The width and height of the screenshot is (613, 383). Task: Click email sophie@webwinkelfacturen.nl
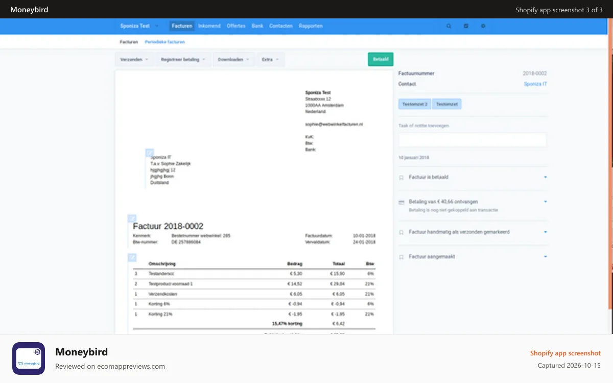[x=334, y=124]
